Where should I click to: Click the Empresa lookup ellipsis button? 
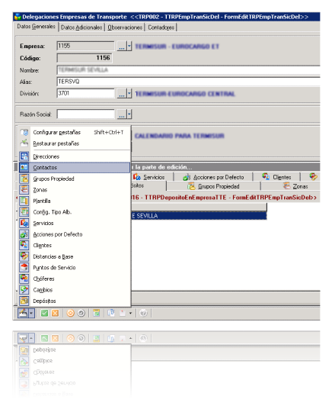[122, 47]
